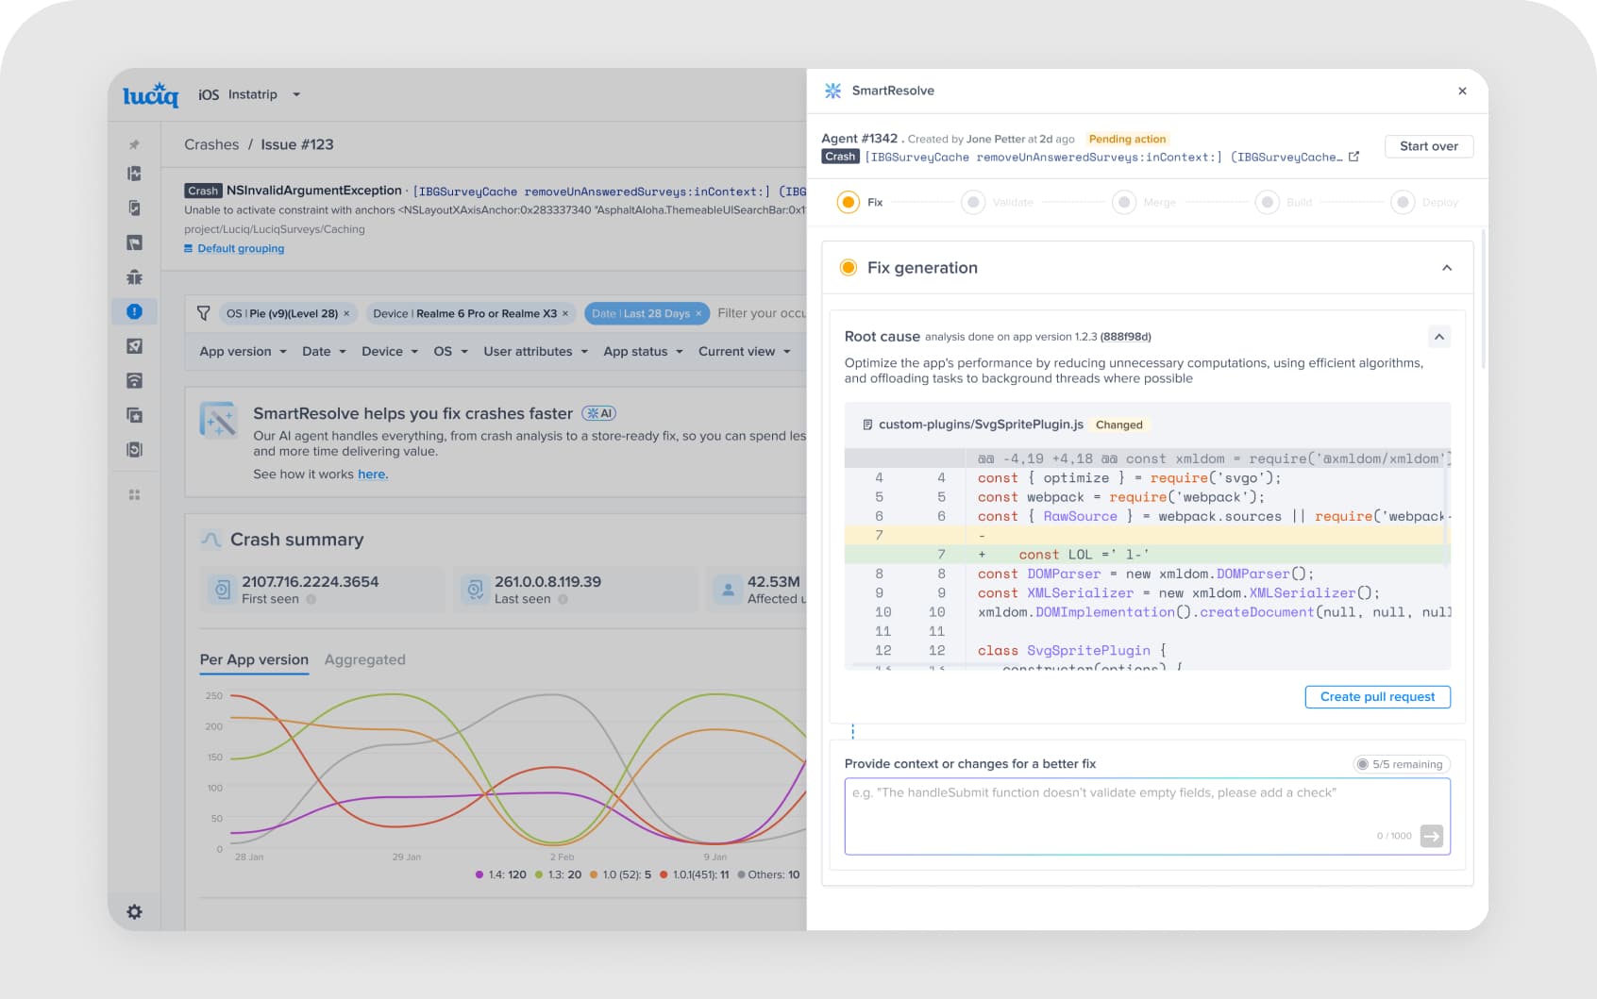The image size is (1597, 999).
Task: Open the wifi network icon in sidebar
Action: click(x=134, y=380)
